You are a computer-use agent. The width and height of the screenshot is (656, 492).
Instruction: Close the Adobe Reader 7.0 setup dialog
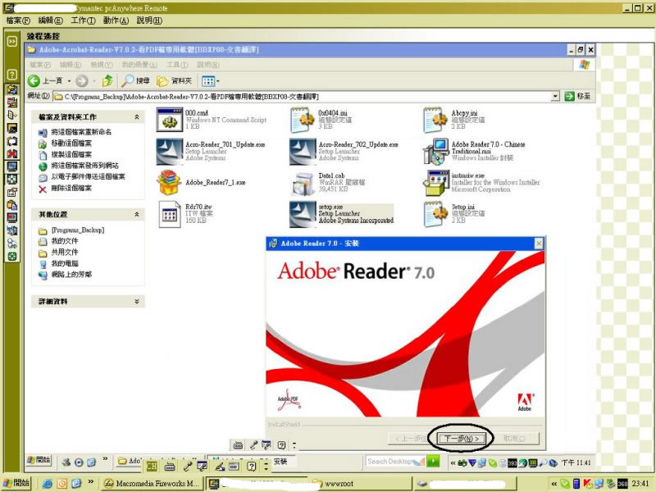click(539, 244)
